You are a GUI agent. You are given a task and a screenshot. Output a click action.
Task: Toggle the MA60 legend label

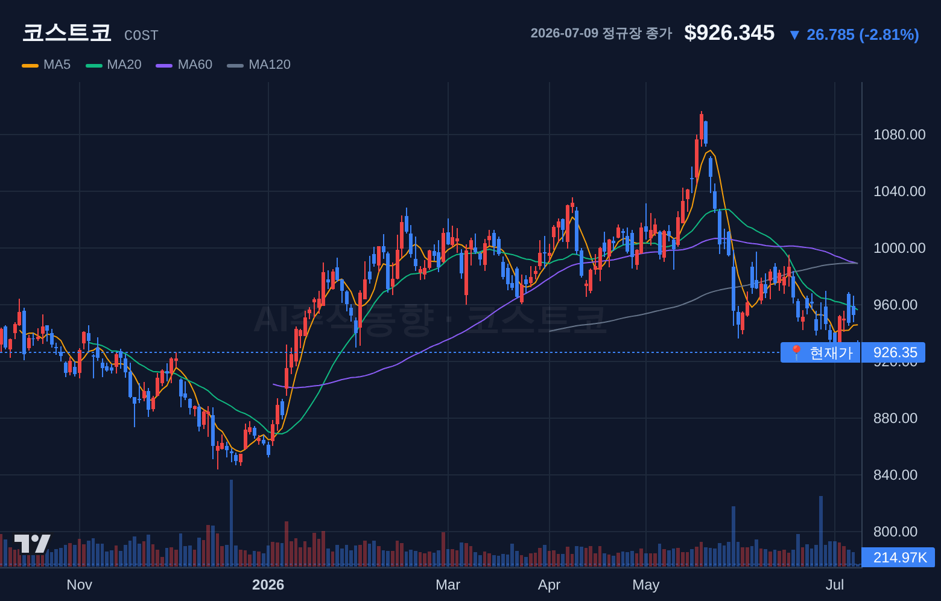point(195,65)
